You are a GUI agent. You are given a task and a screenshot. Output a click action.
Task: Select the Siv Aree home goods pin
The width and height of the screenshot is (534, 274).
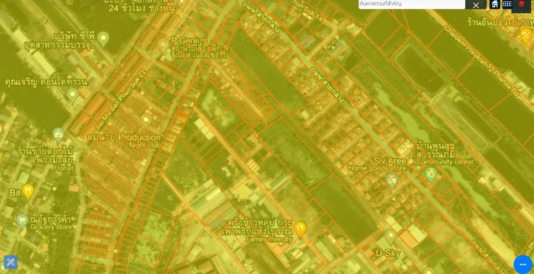click(x=392, y=181)
